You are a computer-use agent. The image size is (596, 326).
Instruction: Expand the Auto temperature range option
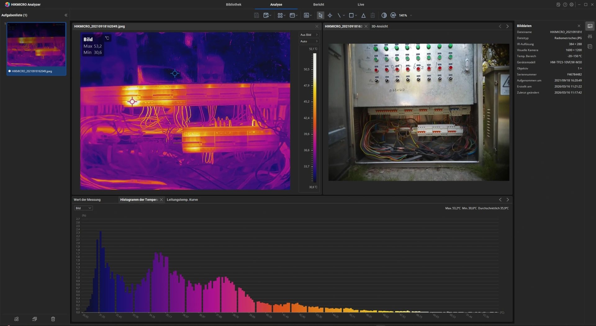309,41
